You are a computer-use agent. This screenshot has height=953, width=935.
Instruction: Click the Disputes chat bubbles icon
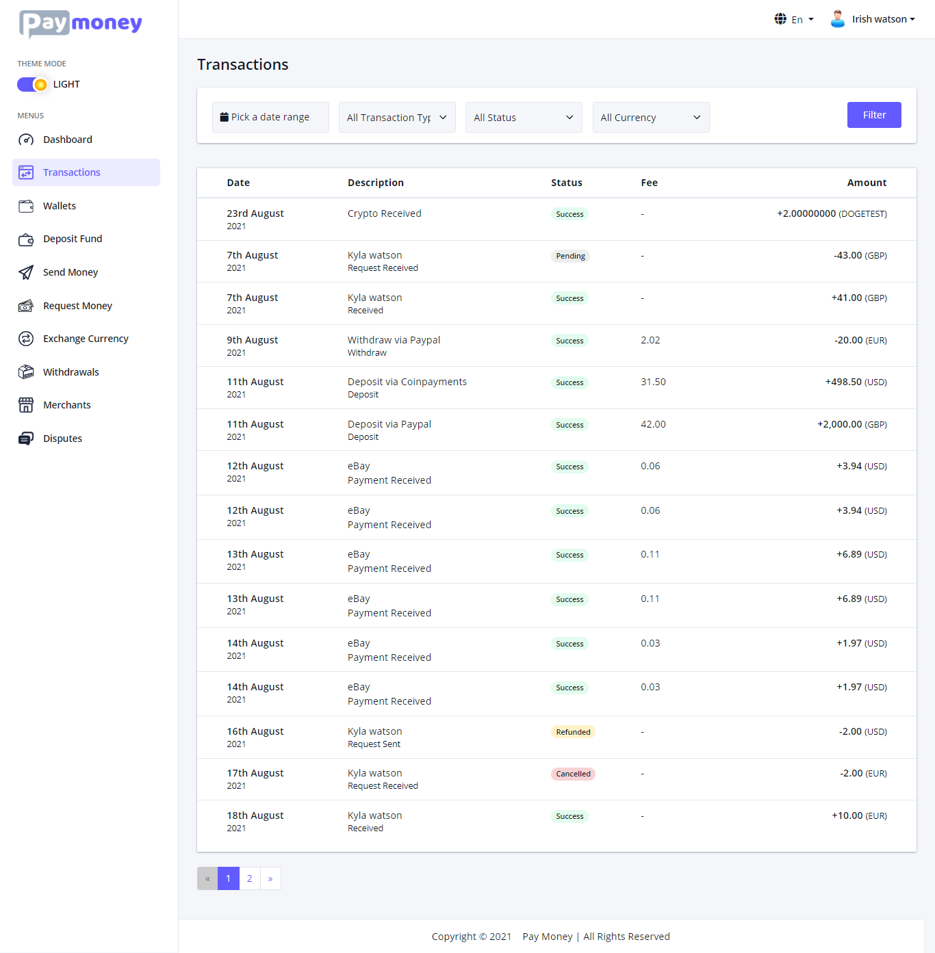[x=26, y=439]
